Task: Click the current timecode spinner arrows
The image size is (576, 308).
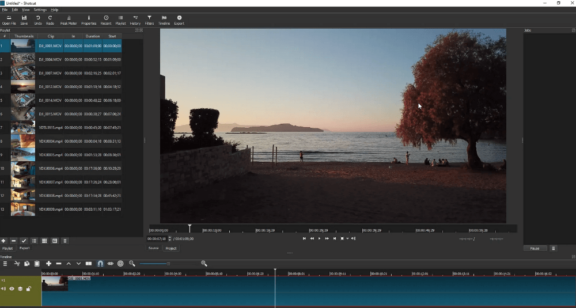Action: point(170,238)
